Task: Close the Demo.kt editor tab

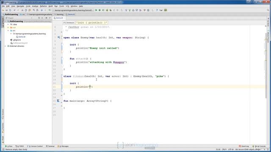Action: (x=64, y=18)
